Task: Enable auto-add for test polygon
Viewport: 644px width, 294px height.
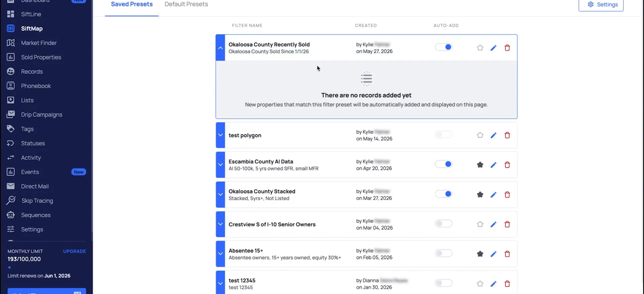Action: coord(444,135)
